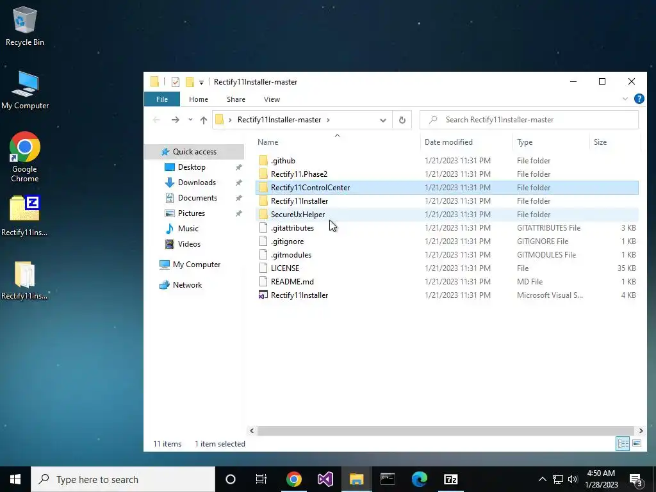This screenshot has width=656, height=492.
Task: Select the .gitmodules file
Action: tap(447, 255)
